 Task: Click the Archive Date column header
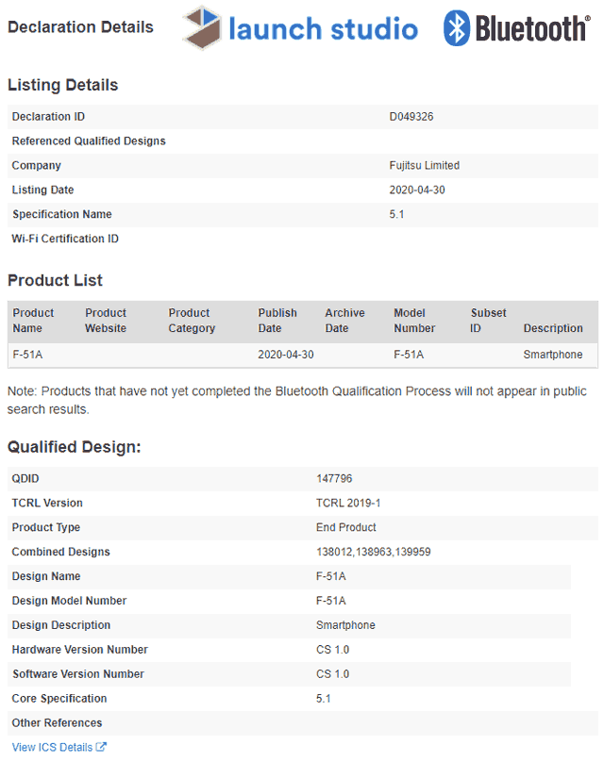344,321
